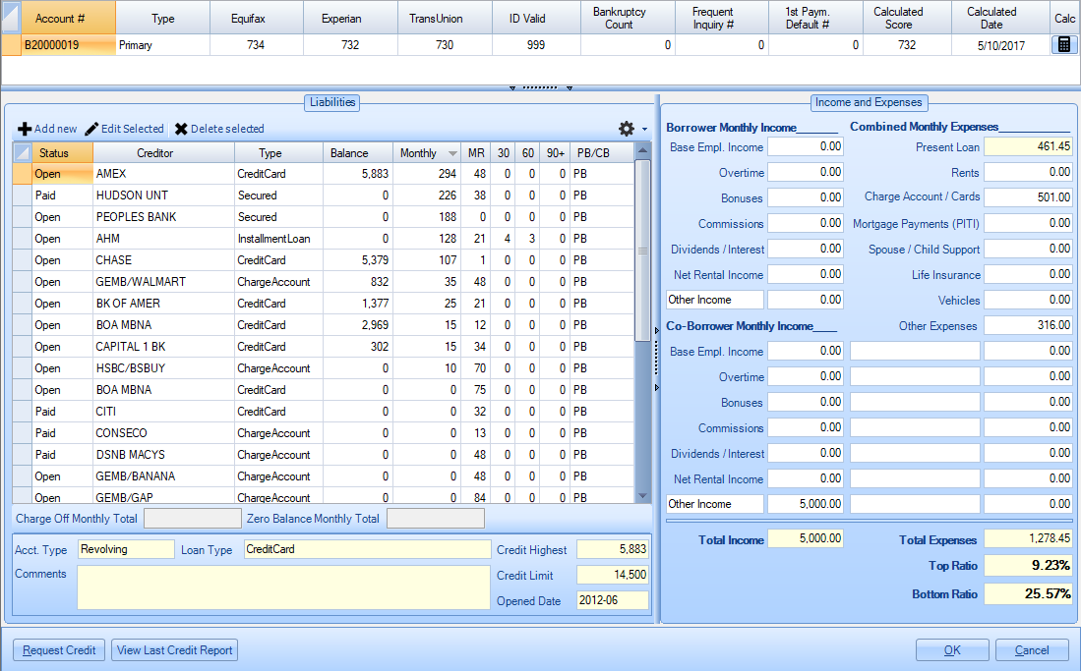
Task: Open the calculator icon in Calc column
Action: click(x=1063, y=45)
